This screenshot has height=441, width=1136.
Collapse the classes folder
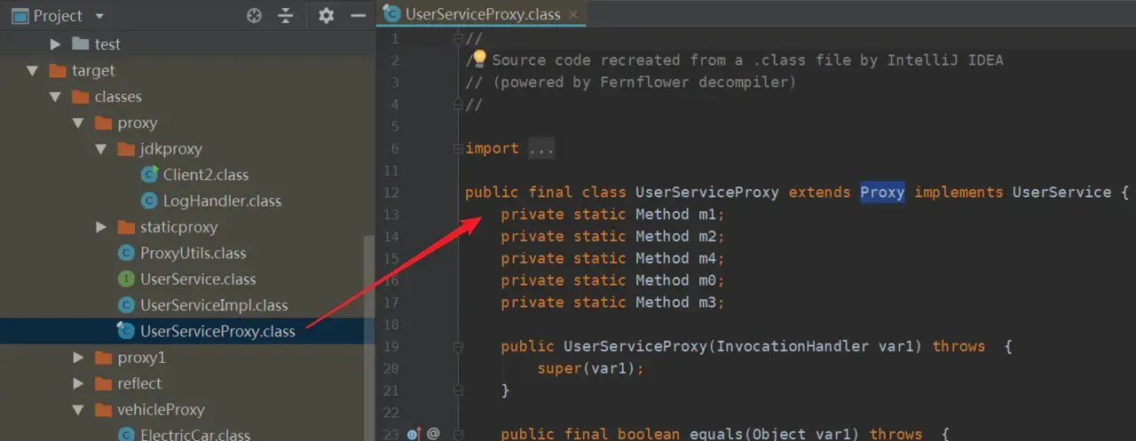pyautogui.click(x=55, y=97)
